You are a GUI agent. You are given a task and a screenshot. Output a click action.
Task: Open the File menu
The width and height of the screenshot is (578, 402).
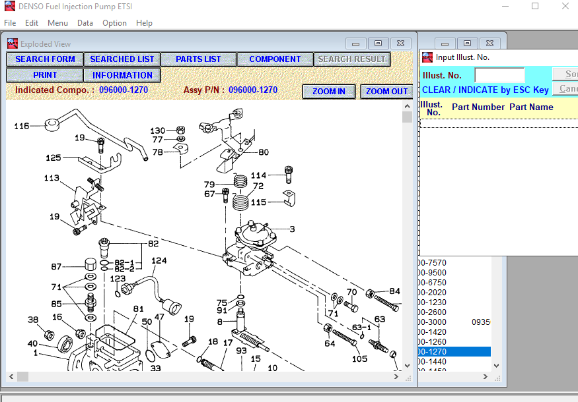10,23
